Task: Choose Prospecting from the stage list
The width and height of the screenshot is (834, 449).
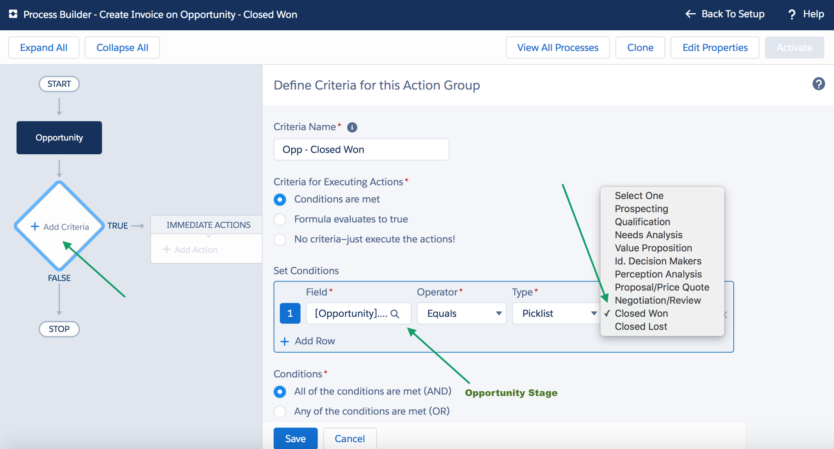Action: pos(662,209)
